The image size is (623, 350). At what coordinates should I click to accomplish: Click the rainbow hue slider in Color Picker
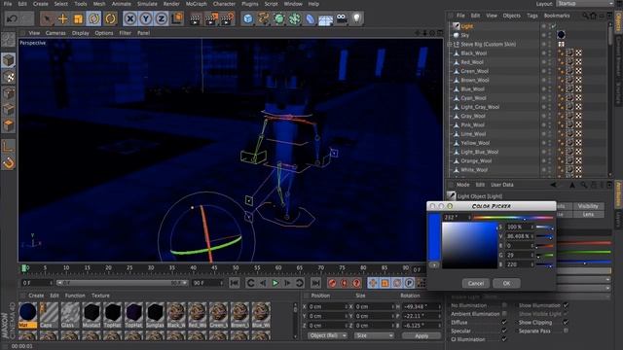513,218
